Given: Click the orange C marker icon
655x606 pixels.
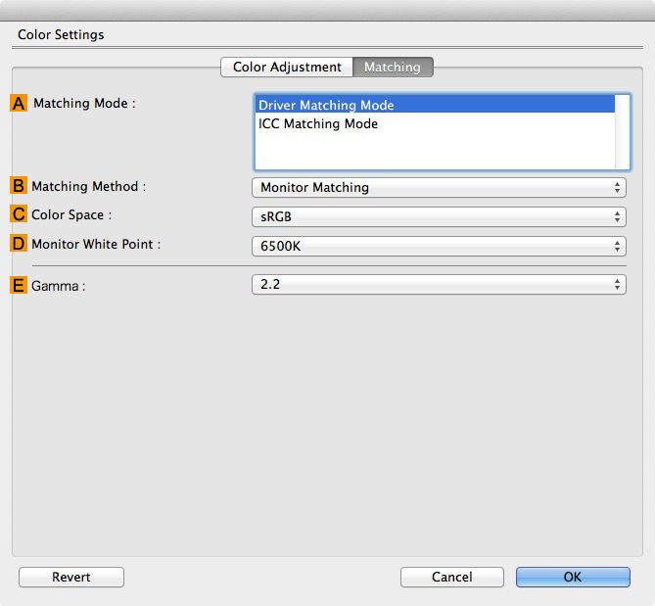Looking at the screenshot, I should (19, 214).
